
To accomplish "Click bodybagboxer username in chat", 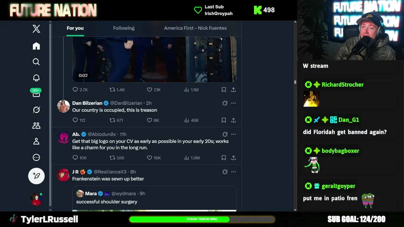I will pos(340,151).
